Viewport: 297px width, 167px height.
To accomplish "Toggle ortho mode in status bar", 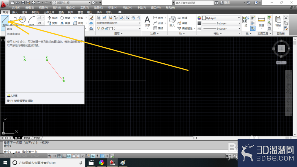I will coord(64,156).
